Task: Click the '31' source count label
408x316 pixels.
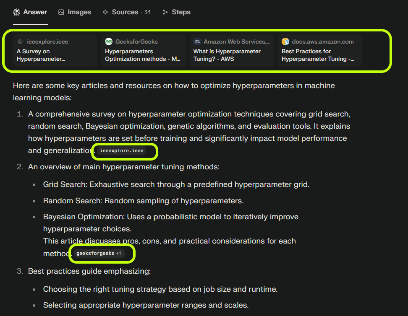Action: (x=147, y=12)
